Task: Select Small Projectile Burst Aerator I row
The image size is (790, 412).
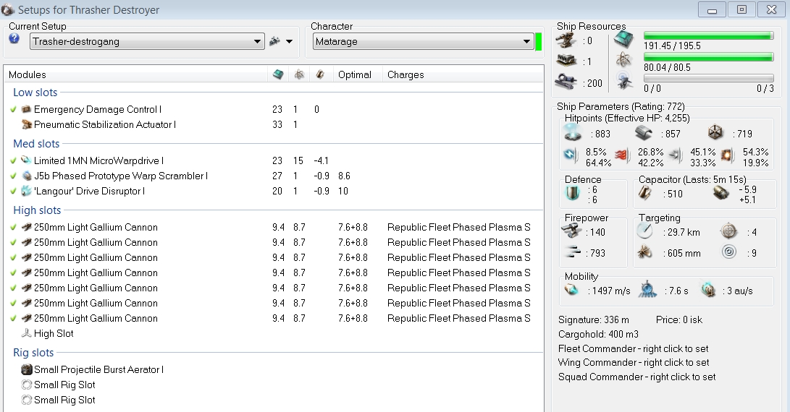Action: pos(274,369)
